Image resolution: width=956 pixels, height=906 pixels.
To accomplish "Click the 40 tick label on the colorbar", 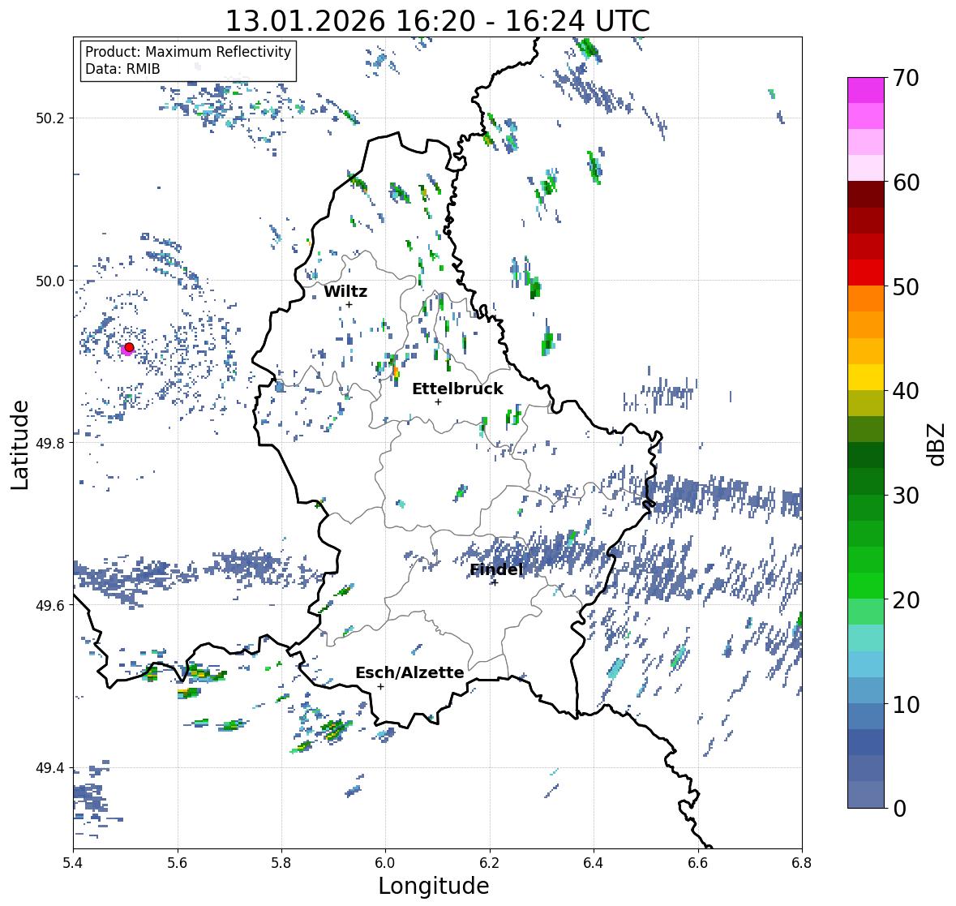I will click(x=906, y=391).
